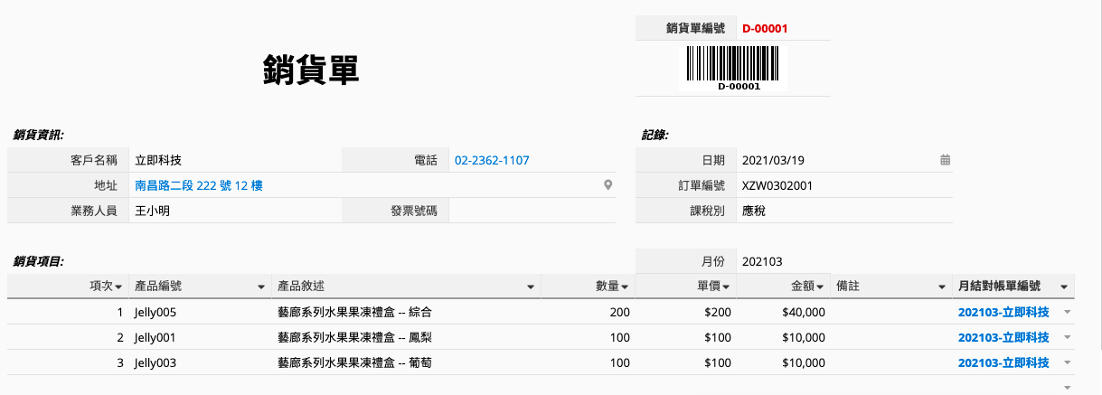Image resolution: width=1102 pixels, height=395 pixels.
Task: Open 202103-立即科技 link in row 1
Action: click(x=1003, y=312)
